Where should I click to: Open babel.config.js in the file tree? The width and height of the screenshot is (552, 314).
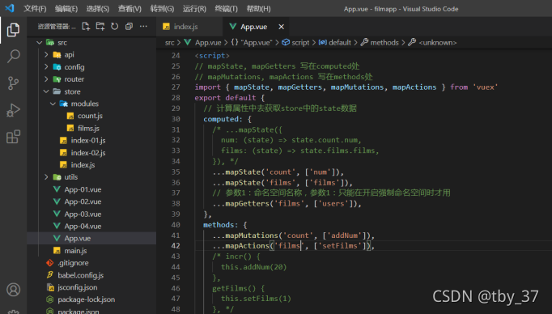[91, 275]
